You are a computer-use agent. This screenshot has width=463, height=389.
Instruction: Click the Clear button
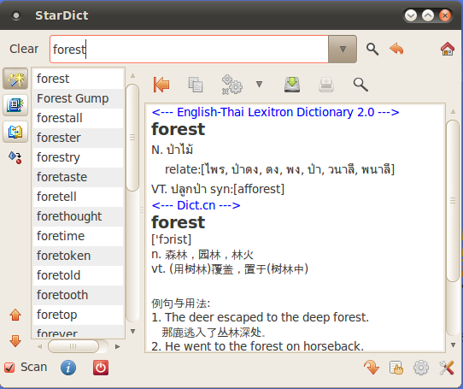click(x=24, y=49)
